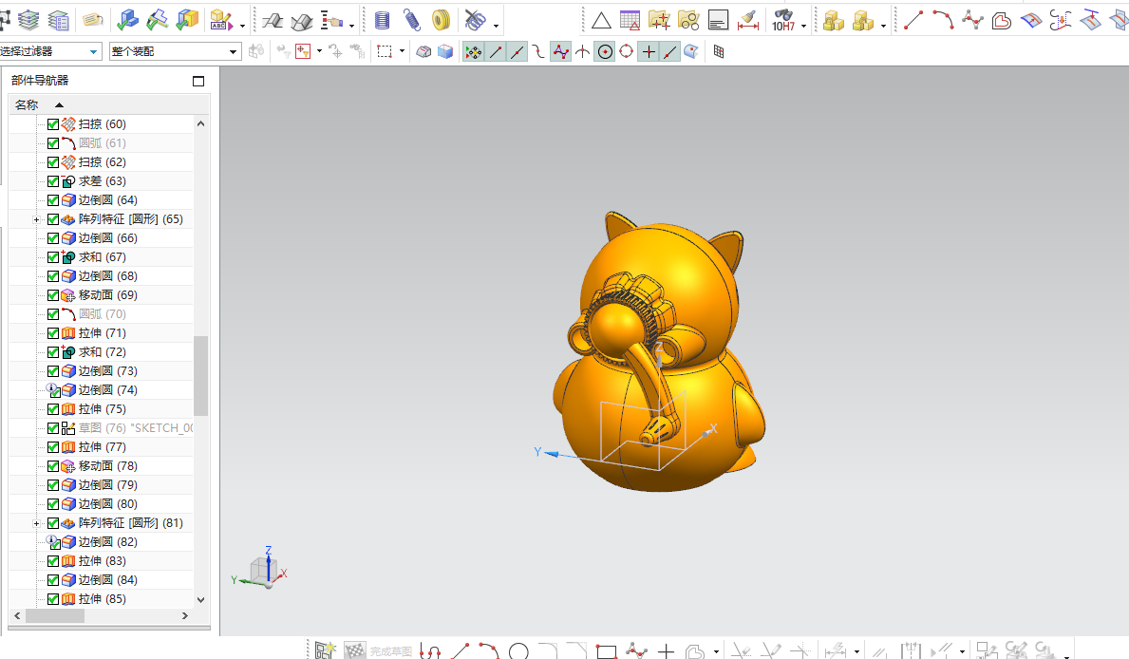The height and width of the screenshot is (659, 1129).
Task: Open the dropdown arrow beside the ABC block icon
Action: (x=242, y=26)
